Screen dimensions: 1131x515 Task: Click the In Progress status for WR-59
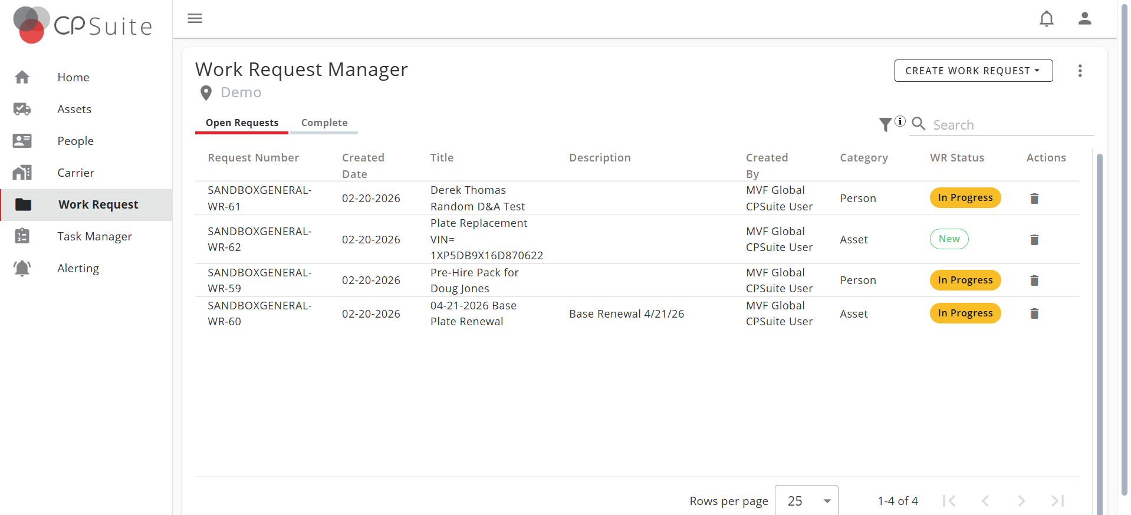(965, 280)
